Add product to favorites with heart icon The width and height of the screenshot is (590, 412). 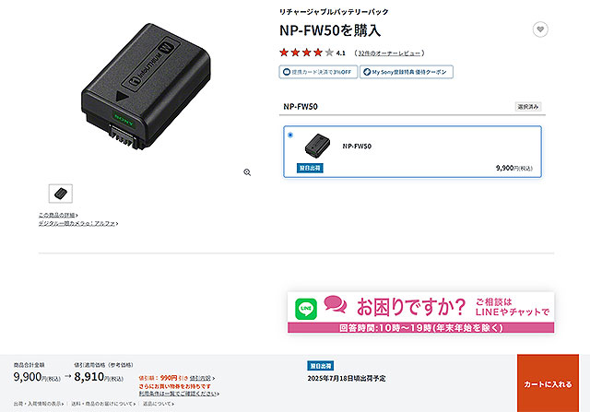[540, 29]
